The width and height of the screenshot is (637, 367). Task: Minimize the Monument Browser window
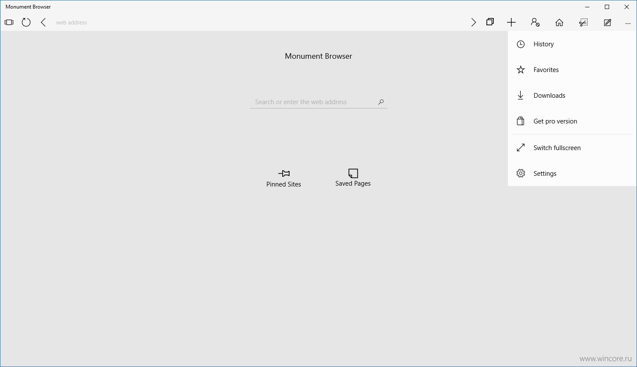pos(587,7)
